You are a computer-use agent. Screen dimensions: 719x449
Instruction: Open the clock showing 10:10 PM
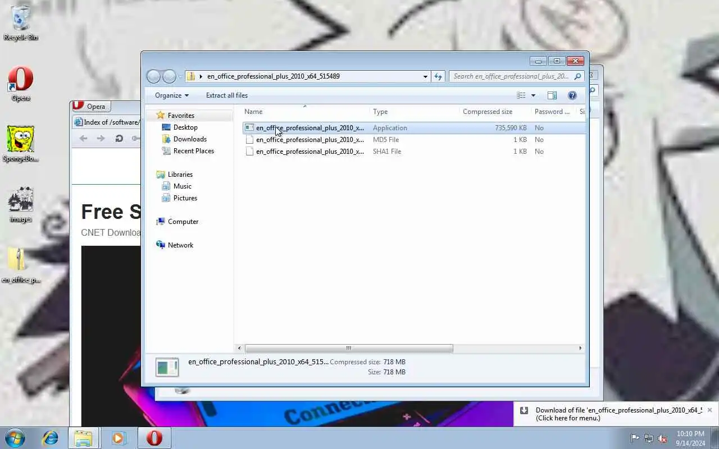(x=690, y=438)
